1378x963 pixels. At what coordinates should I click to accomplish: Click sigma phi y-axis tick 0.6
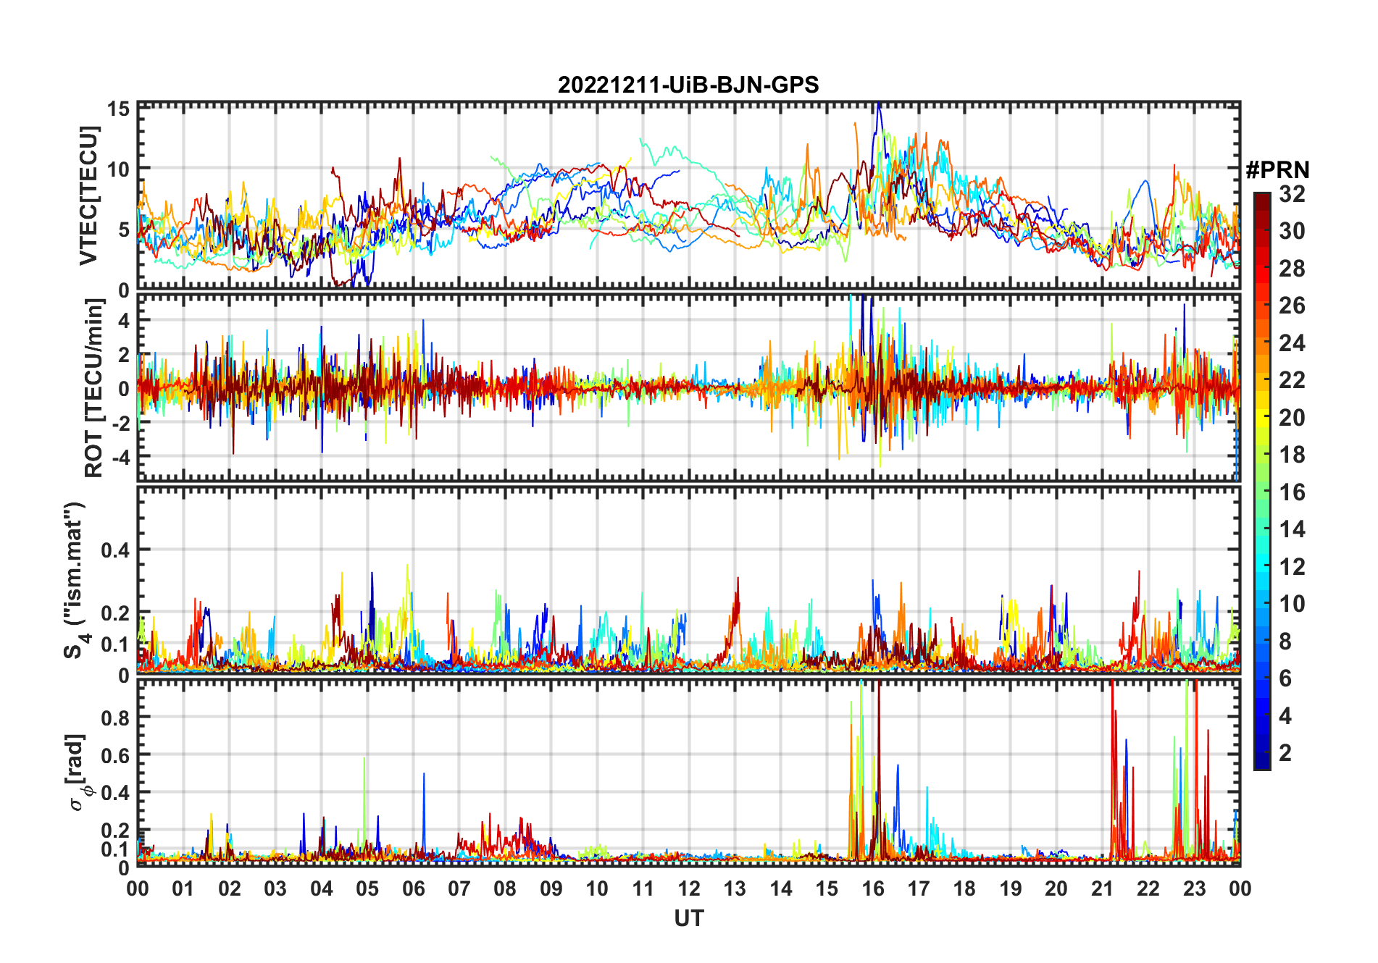115,755
